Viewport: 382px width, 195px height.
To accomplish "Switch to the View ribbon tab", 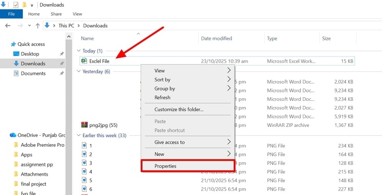I will (x=77, y=14).
